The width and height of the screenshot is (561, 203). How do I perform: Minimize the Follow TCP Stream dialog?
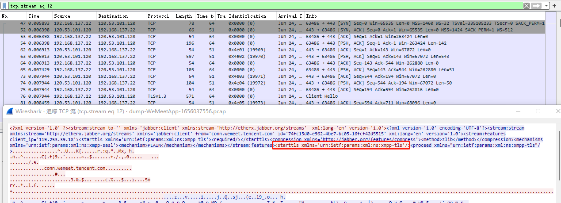(x=517, y=111)
